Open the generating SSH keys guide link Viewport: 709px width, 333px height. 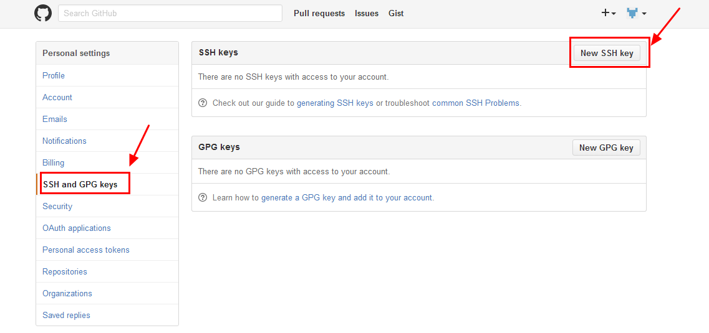[x=335, y=103]
